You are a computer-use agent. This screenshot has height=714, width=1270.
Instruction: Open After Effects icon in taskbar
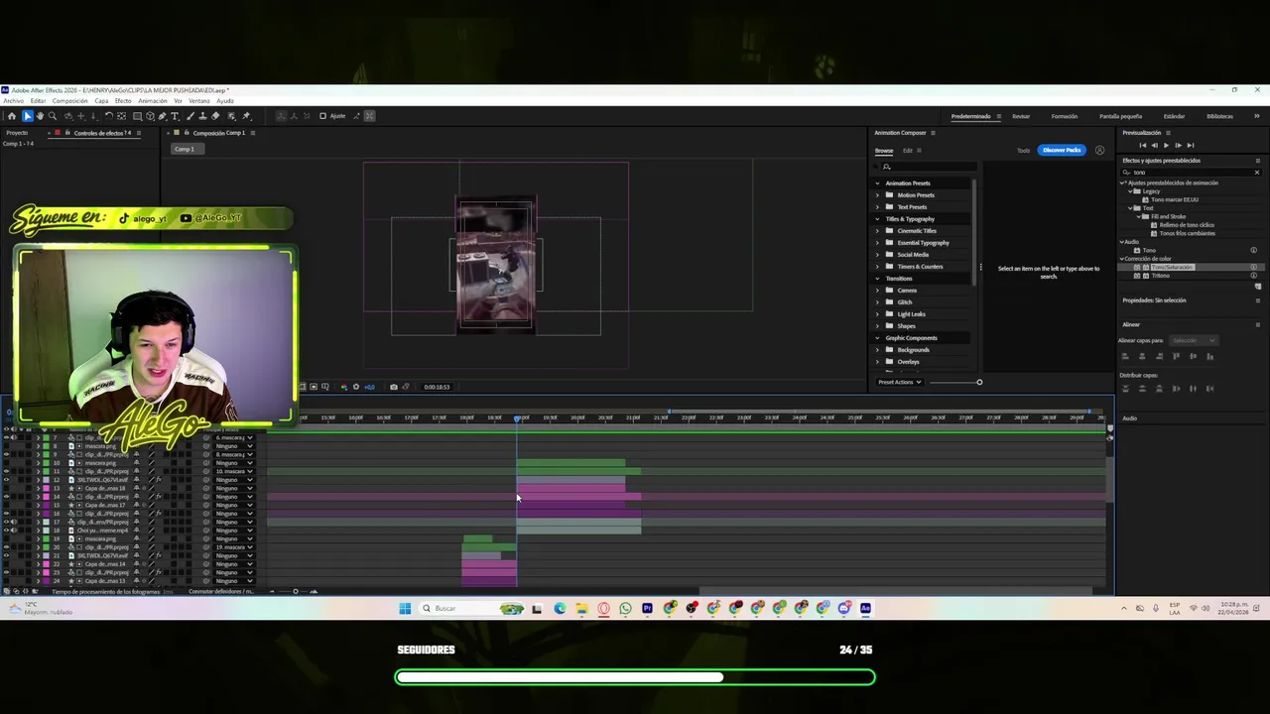[x=865, y=608]
